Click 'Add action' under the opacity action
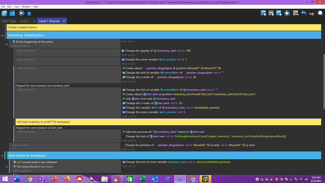The image size is (325, 183). [x=129, y=55]
